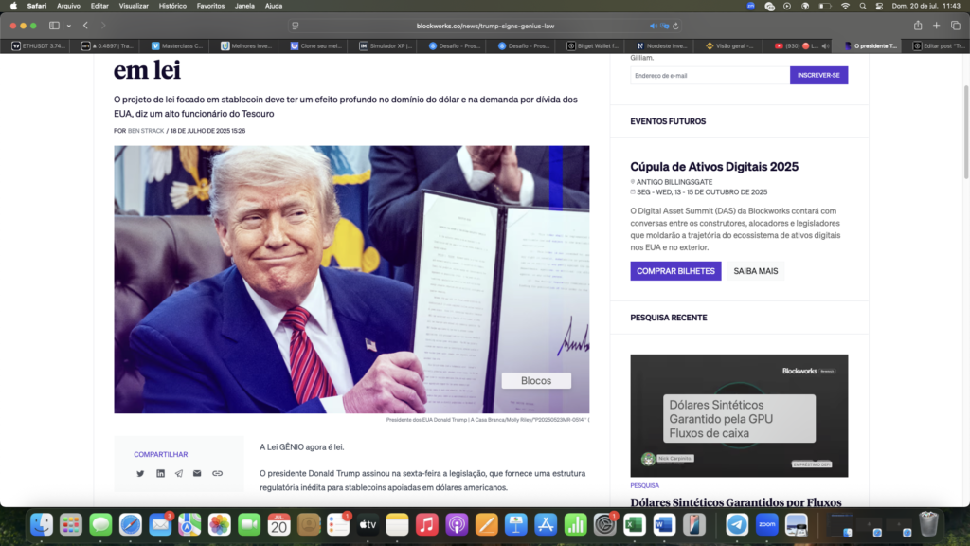Open the Janela menu
This screenshot has height=546, width=970.
245,7
